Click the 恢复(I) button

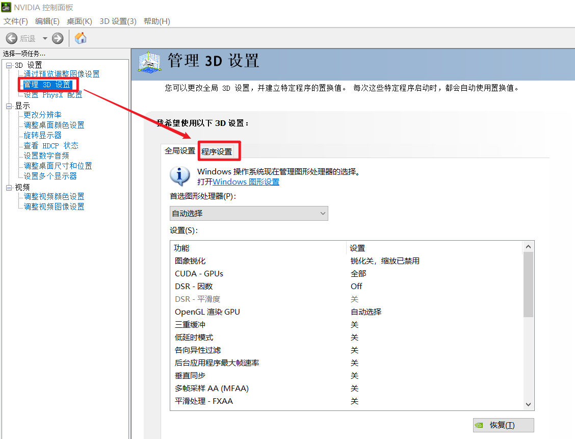pyautogui.click(x=503, y=425)
